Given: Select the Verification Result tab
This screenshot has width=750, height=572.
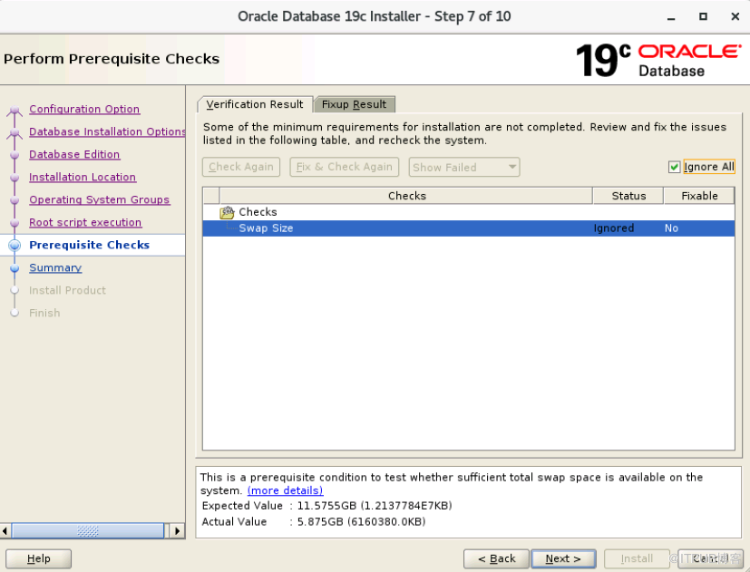Looking at the screenshot, I should [255, 104].
